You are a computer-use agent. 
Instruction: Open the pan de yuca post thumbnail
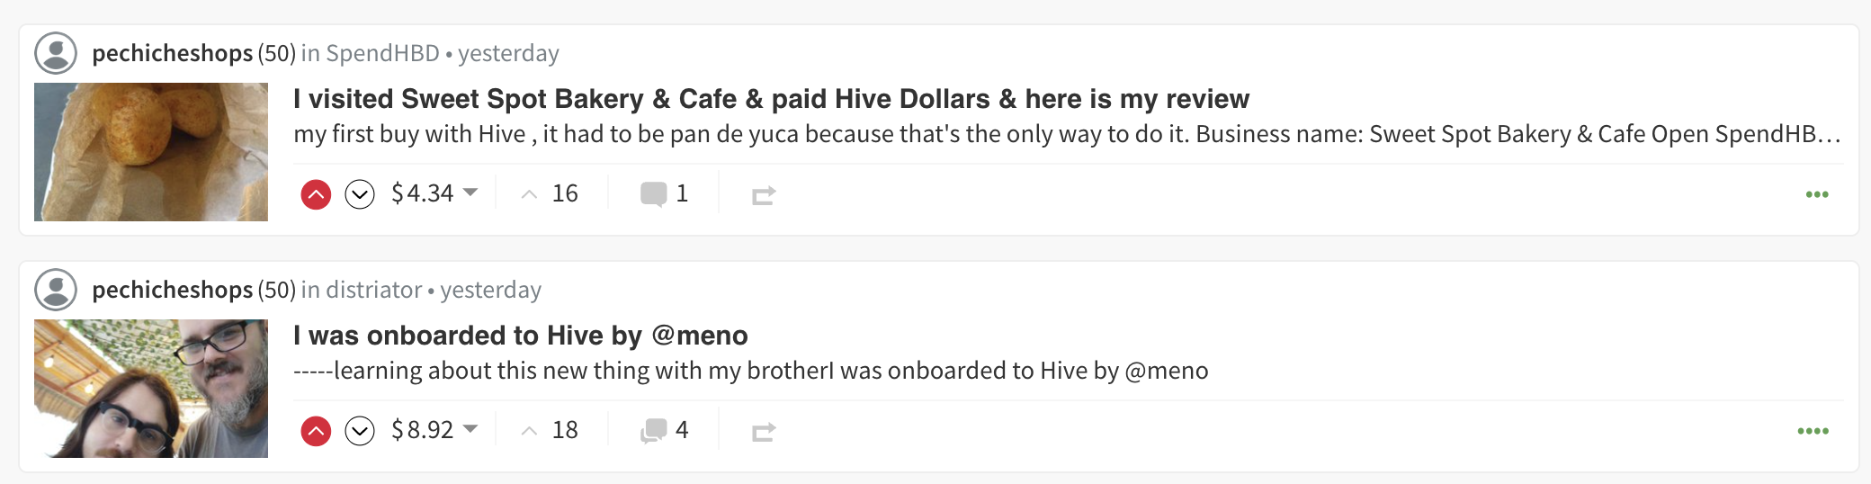tap(151, 152)
